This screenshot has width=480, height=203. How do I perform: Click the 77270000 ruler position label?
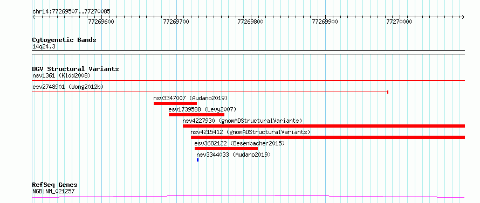399,22
